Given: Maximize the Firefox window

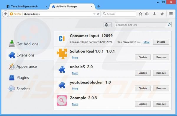Looking at the screenshot, I should coord(163,2).
